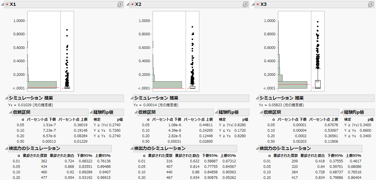Click the bookmark icon on the X3 panel
Image resolution: width=376 pixels, height=180 pixels.
(x=371, y=4)
